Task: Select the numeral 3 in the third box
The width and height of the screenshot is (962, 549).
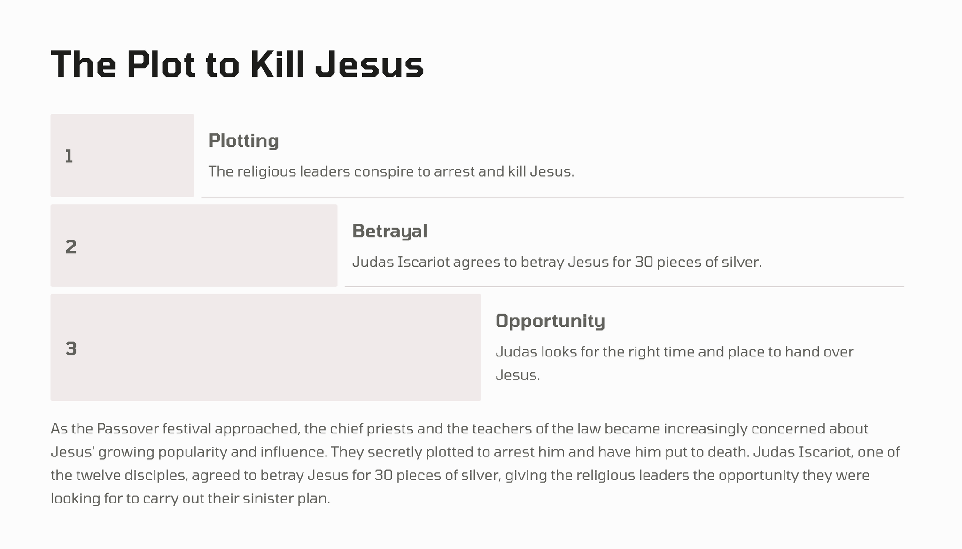Action: pyautogui.click(x=71, y=348)
